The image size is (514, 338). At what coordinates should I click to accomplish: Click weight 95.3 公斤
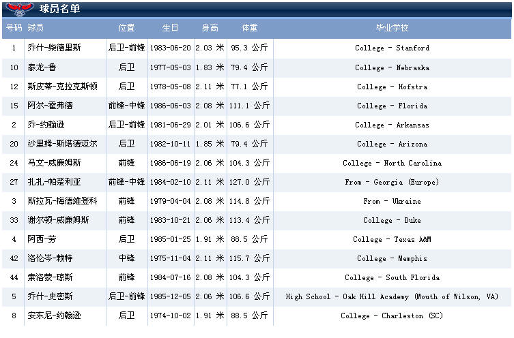(249, 48)
